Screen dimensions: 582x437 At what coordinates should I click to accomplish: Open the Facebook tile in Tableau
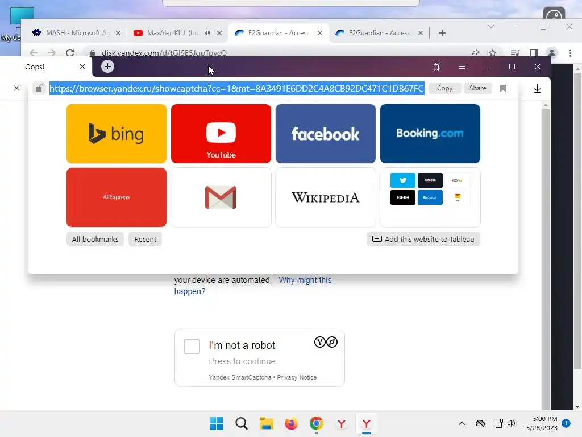[326, 134]
